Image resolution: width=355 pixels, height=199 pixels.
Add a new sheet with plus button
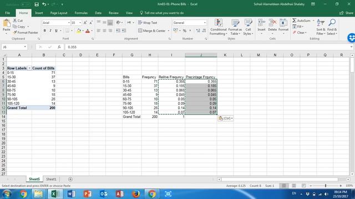pyautogui.click(x=70, y=179)
